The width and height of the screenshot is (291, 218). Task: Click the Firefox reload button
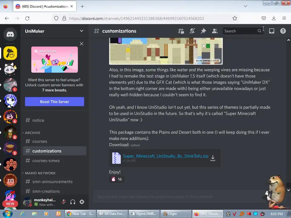(27, 18)
